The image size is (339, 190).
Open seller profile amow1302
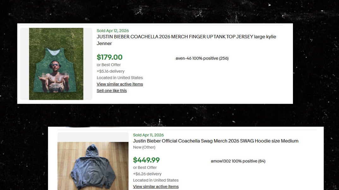click(x=221, y=161)
